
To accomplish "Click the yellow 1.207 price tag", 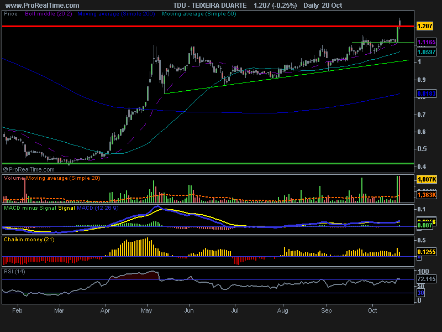I will coord(424,26).
